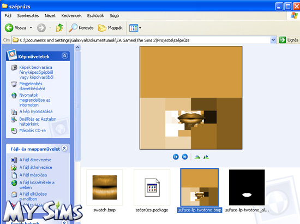Click Másolás CD-re link
This screenshot has width=300, height=224.
click(x=32, y=131)
